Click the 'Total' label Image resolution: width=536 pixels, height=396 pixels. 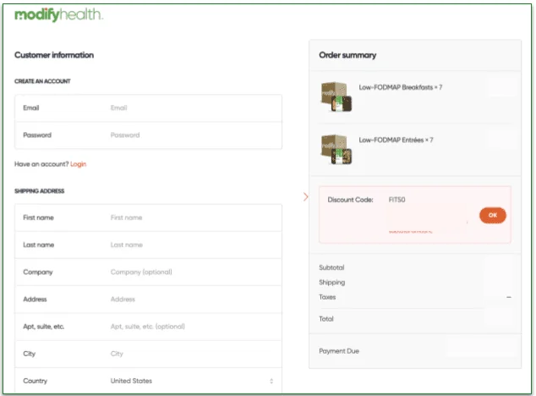pos(326,319)
